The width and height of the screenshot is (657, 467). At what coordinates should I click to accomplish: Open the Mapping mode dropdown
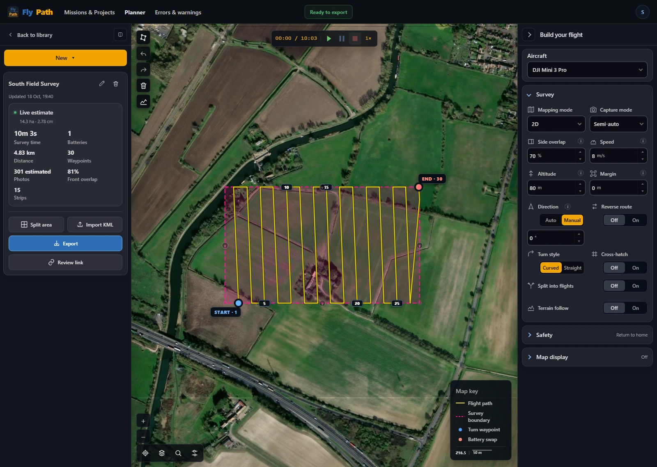click(556, 124)
